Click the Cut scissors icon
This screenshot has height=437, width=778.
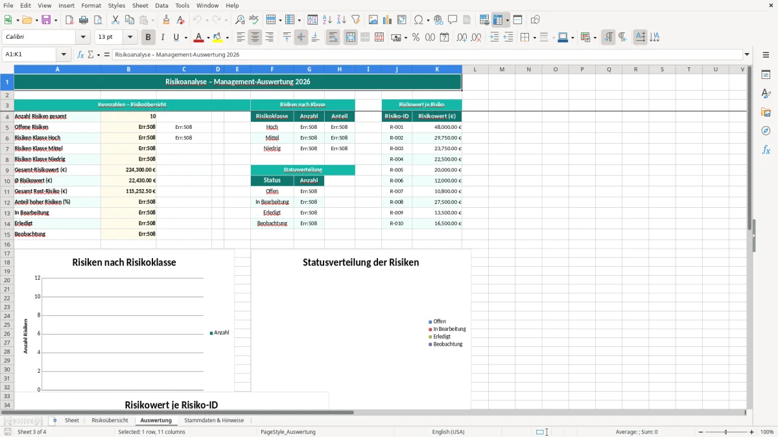(115, 20)
